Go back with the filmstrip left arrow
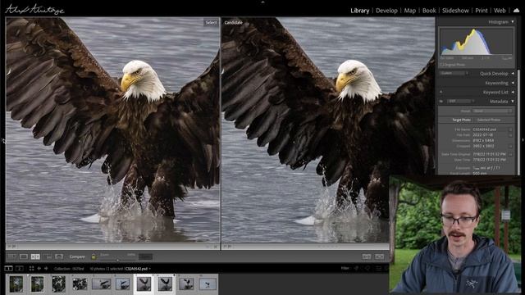Viewport: 525px width, 295px height. [x=39, y=268]
